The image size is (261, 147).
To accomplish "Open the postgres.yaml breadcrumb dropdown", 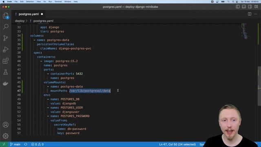I will pyautogui.click(x=43, y=21).
